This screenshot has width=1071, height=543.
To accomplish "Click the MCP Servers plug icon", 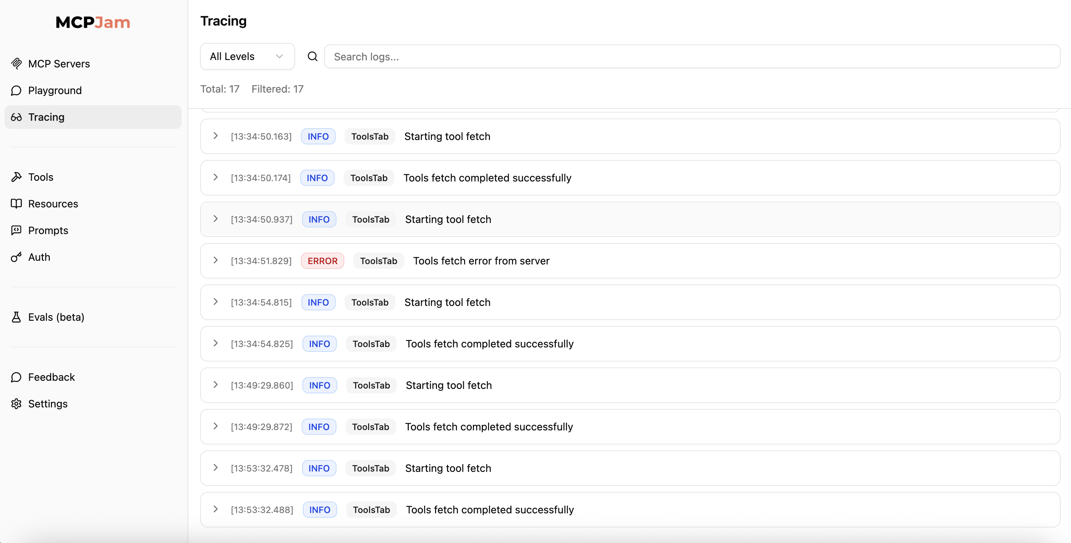I will coord(16,64).
